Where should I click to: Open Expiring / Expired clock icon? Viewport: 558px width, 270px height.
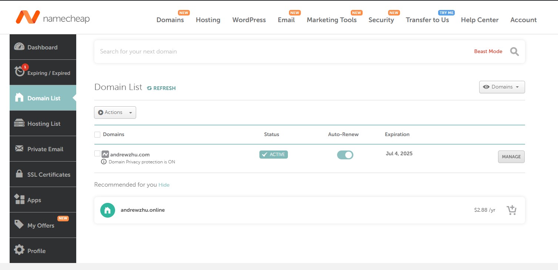[x=19, y=72]
